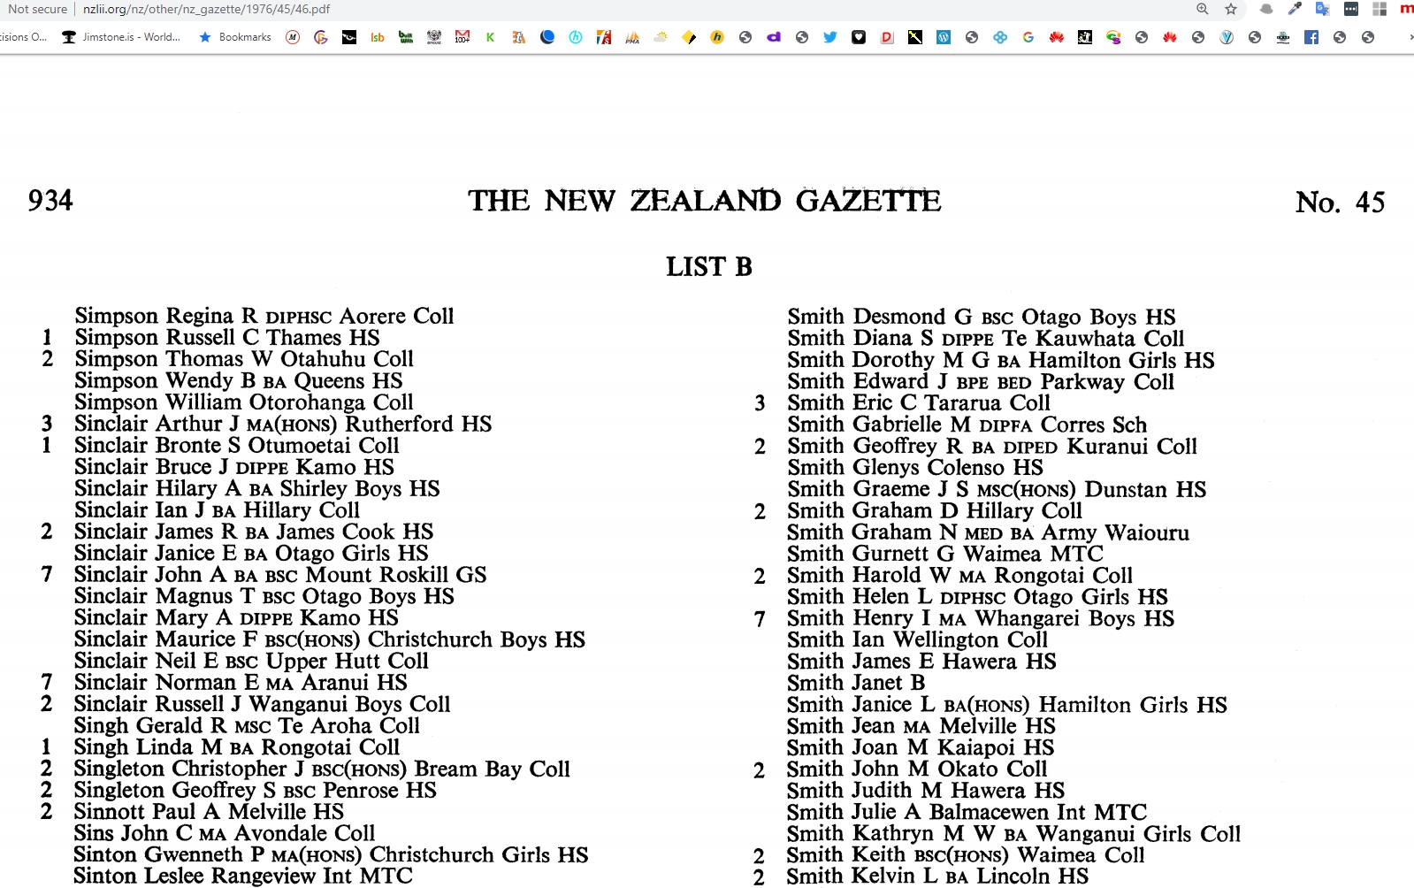Click the nzlii.org URL address field

pos(206,9)
